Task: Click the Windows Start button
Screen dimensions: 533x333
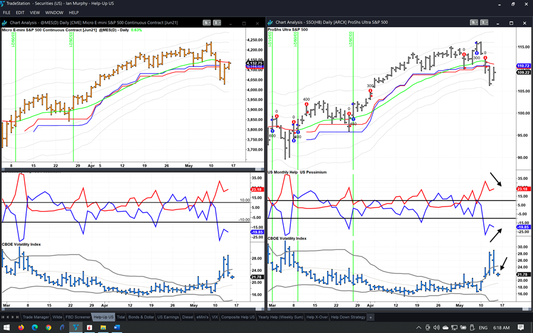Action: tap(7, 328)
